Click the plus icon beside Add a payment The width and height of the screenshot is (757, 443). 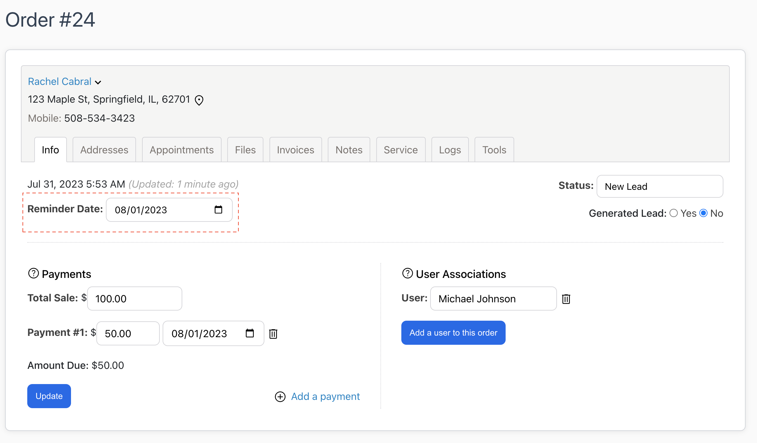(280, 397)
